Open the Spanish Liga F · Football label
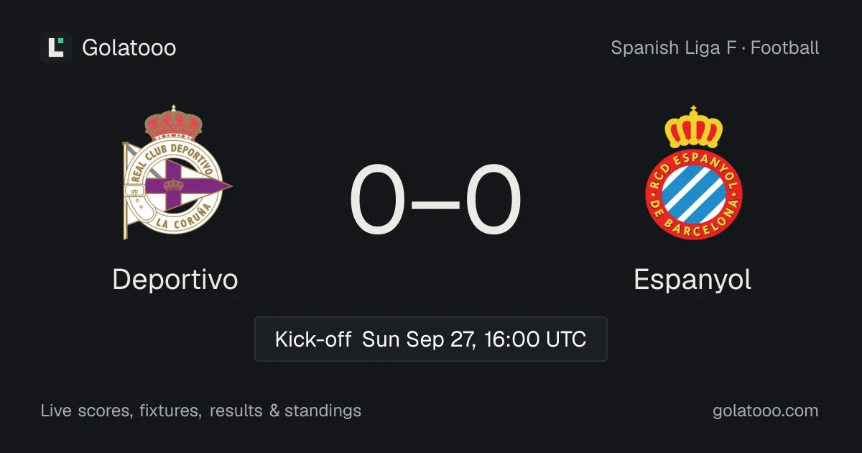Image resolution: width=862 pixels, height=453 pixels. point(715,48)
